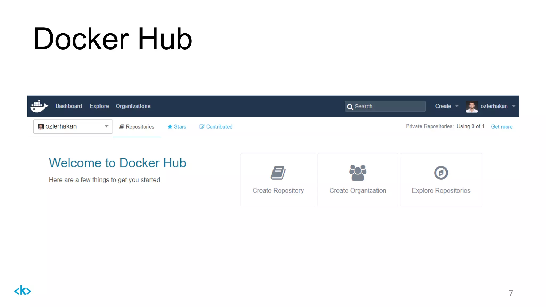Click the book icon above Create Repository
546x307 pixels.
point(278,173)
